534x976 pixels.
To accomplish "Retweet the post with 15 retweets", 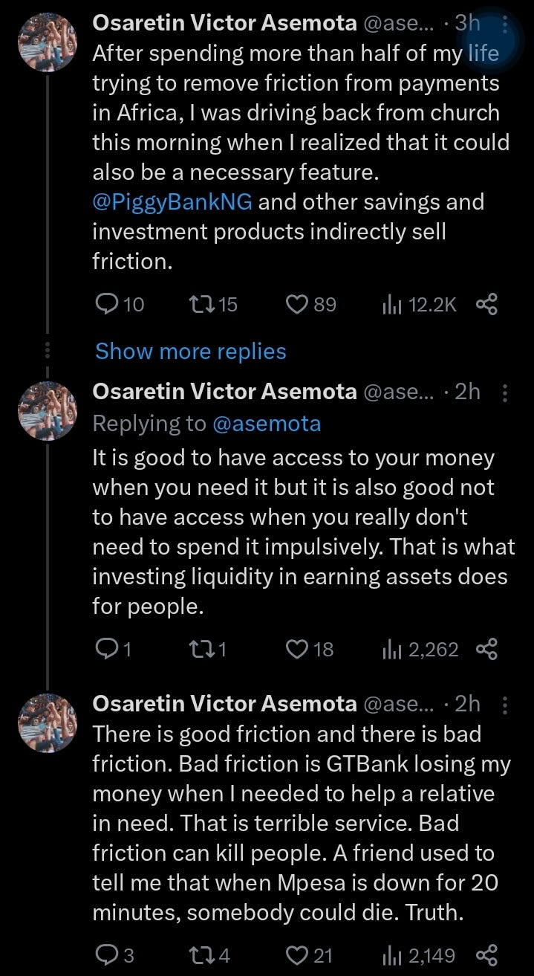I will tap(214, 304).
